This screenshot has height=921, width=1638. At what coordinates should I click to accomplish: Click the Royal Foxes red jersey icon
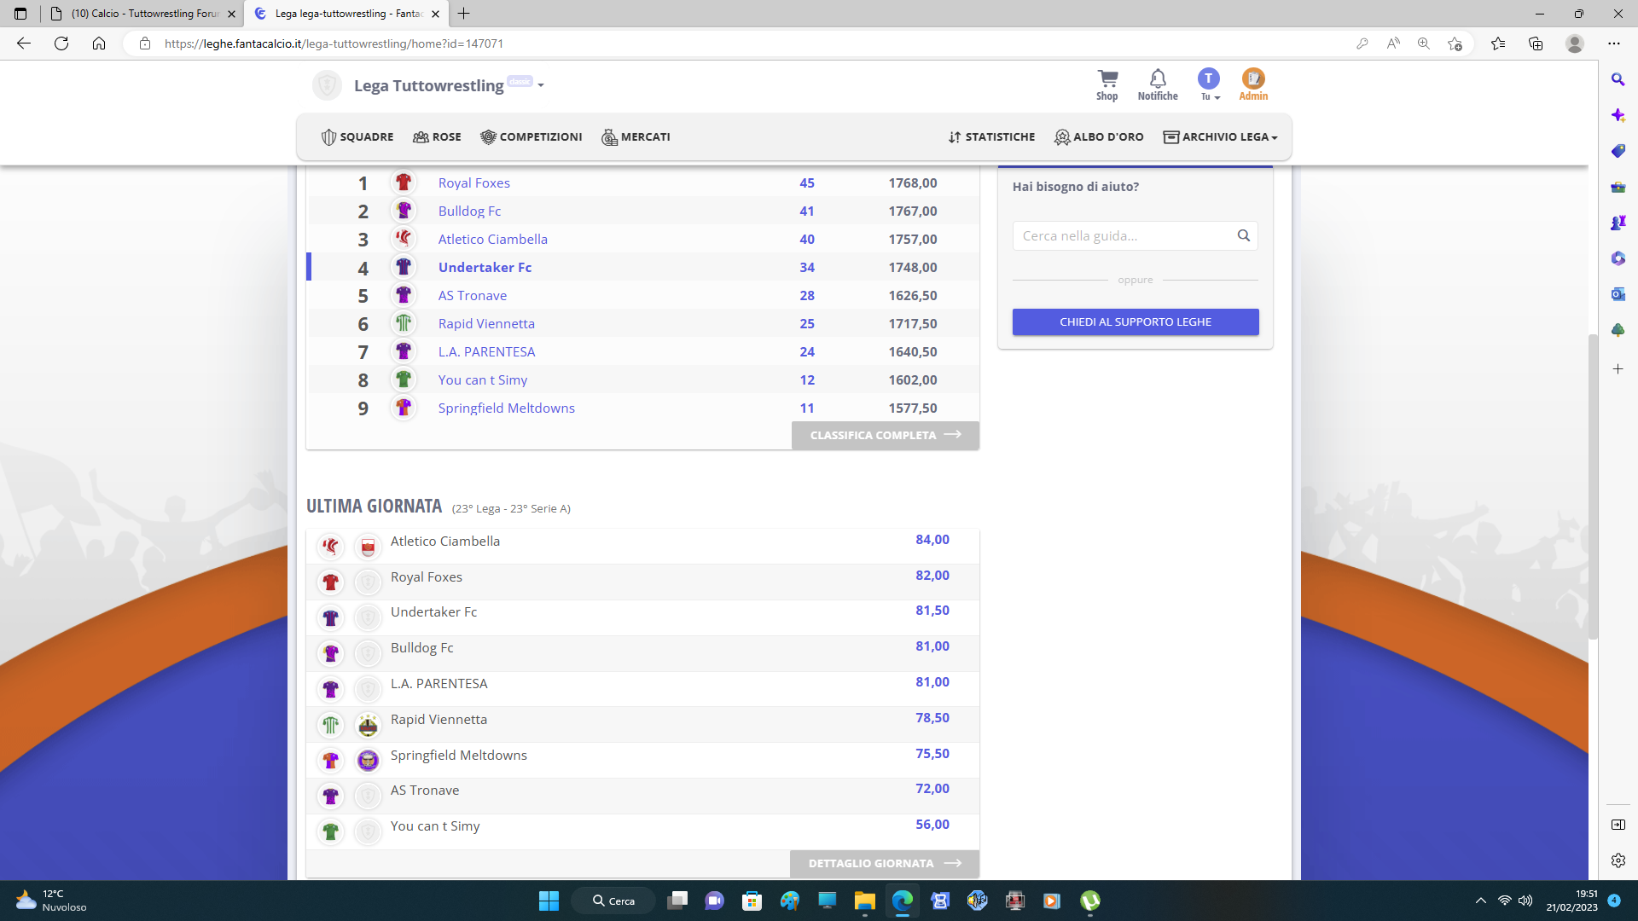point(404,182)
